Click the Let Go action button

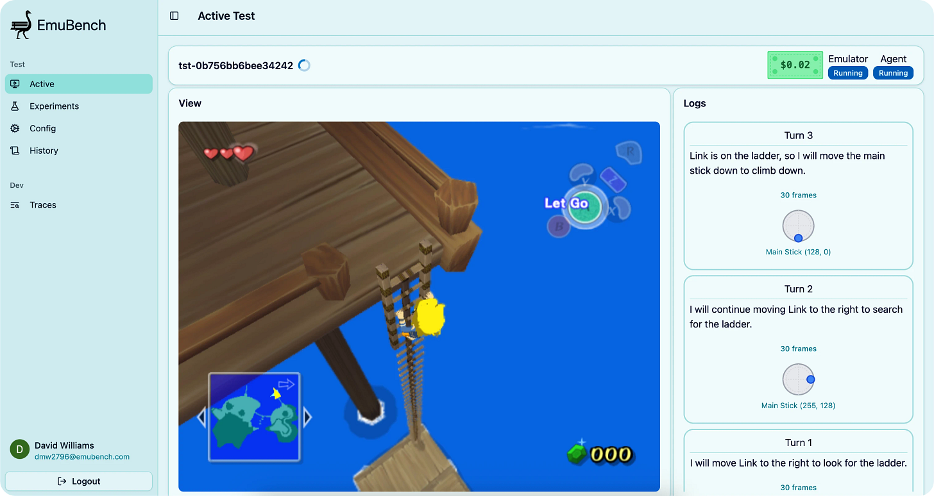(586, 206)
